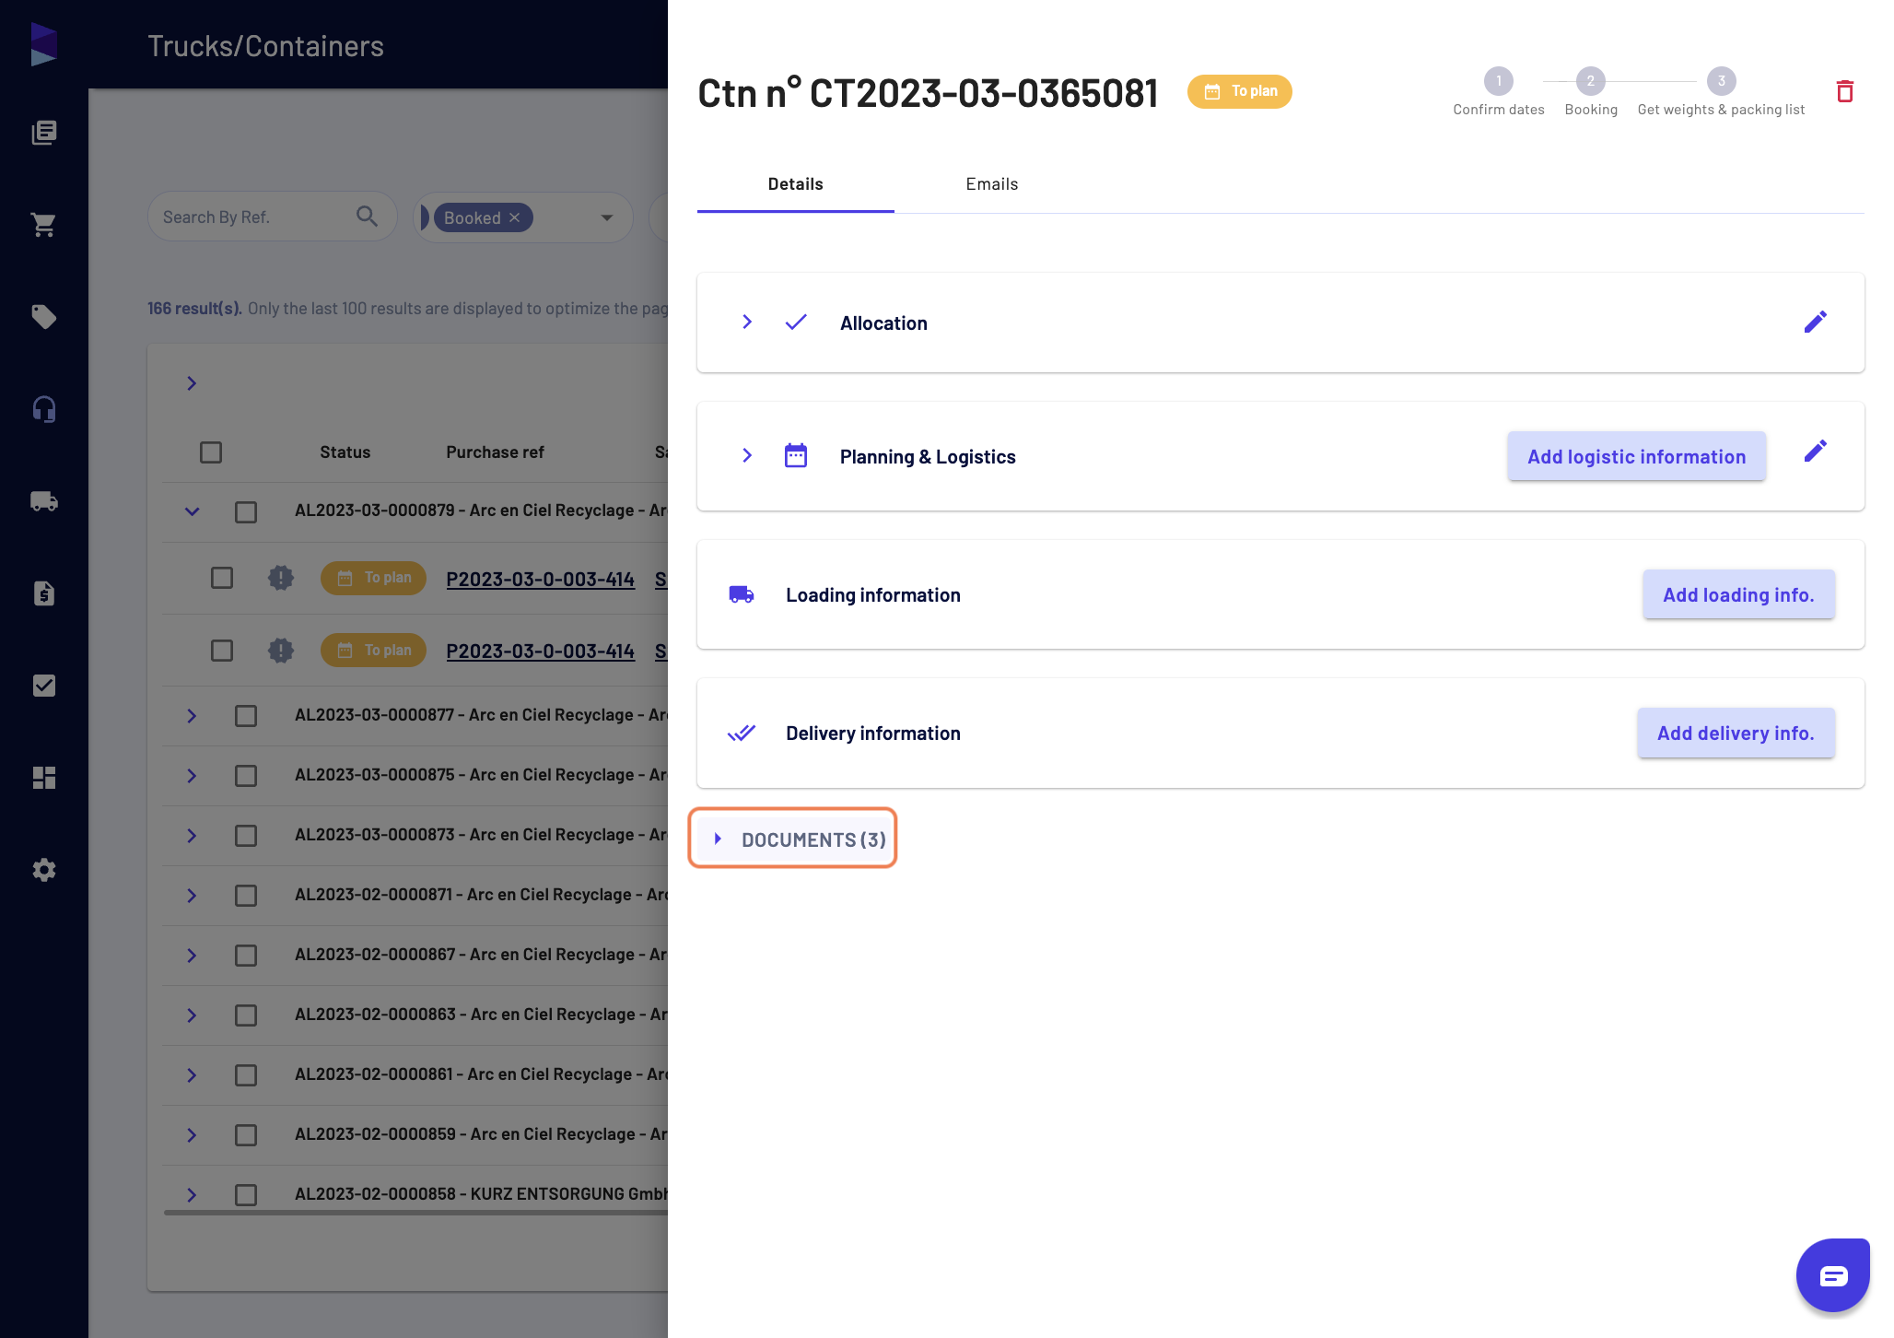Image resolution: width=1894 pixels, height=1338 pixels.
Task: Open the headset support sidebar icon
Action: 43,409
